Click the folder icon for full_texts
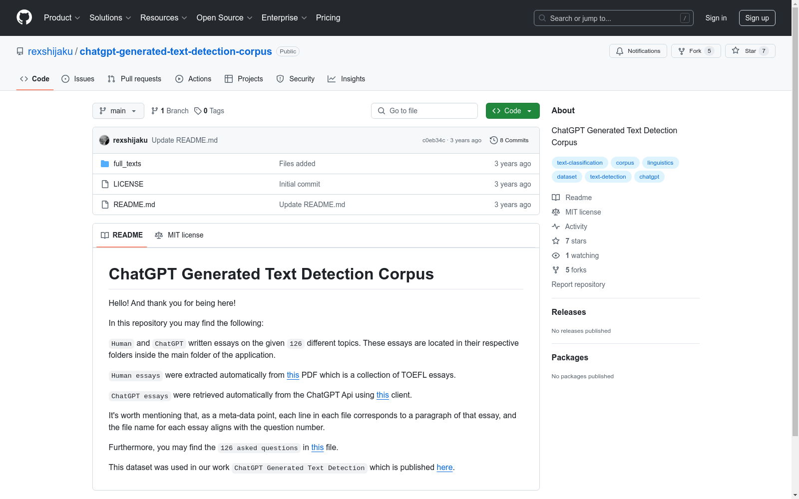Viewport: 799px width, 499px height. point(105,164)
